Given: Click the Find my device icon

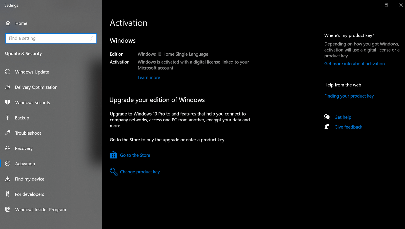Looking at the screenshot, I should pyautogui.click(x=8, y=179).
